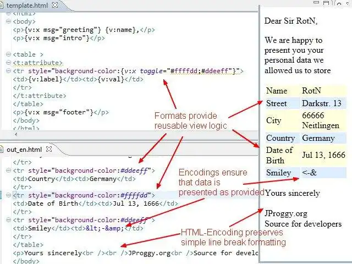
Task: Click the '66666 Neitlingen' value cell
Action: tap(323, 120)
